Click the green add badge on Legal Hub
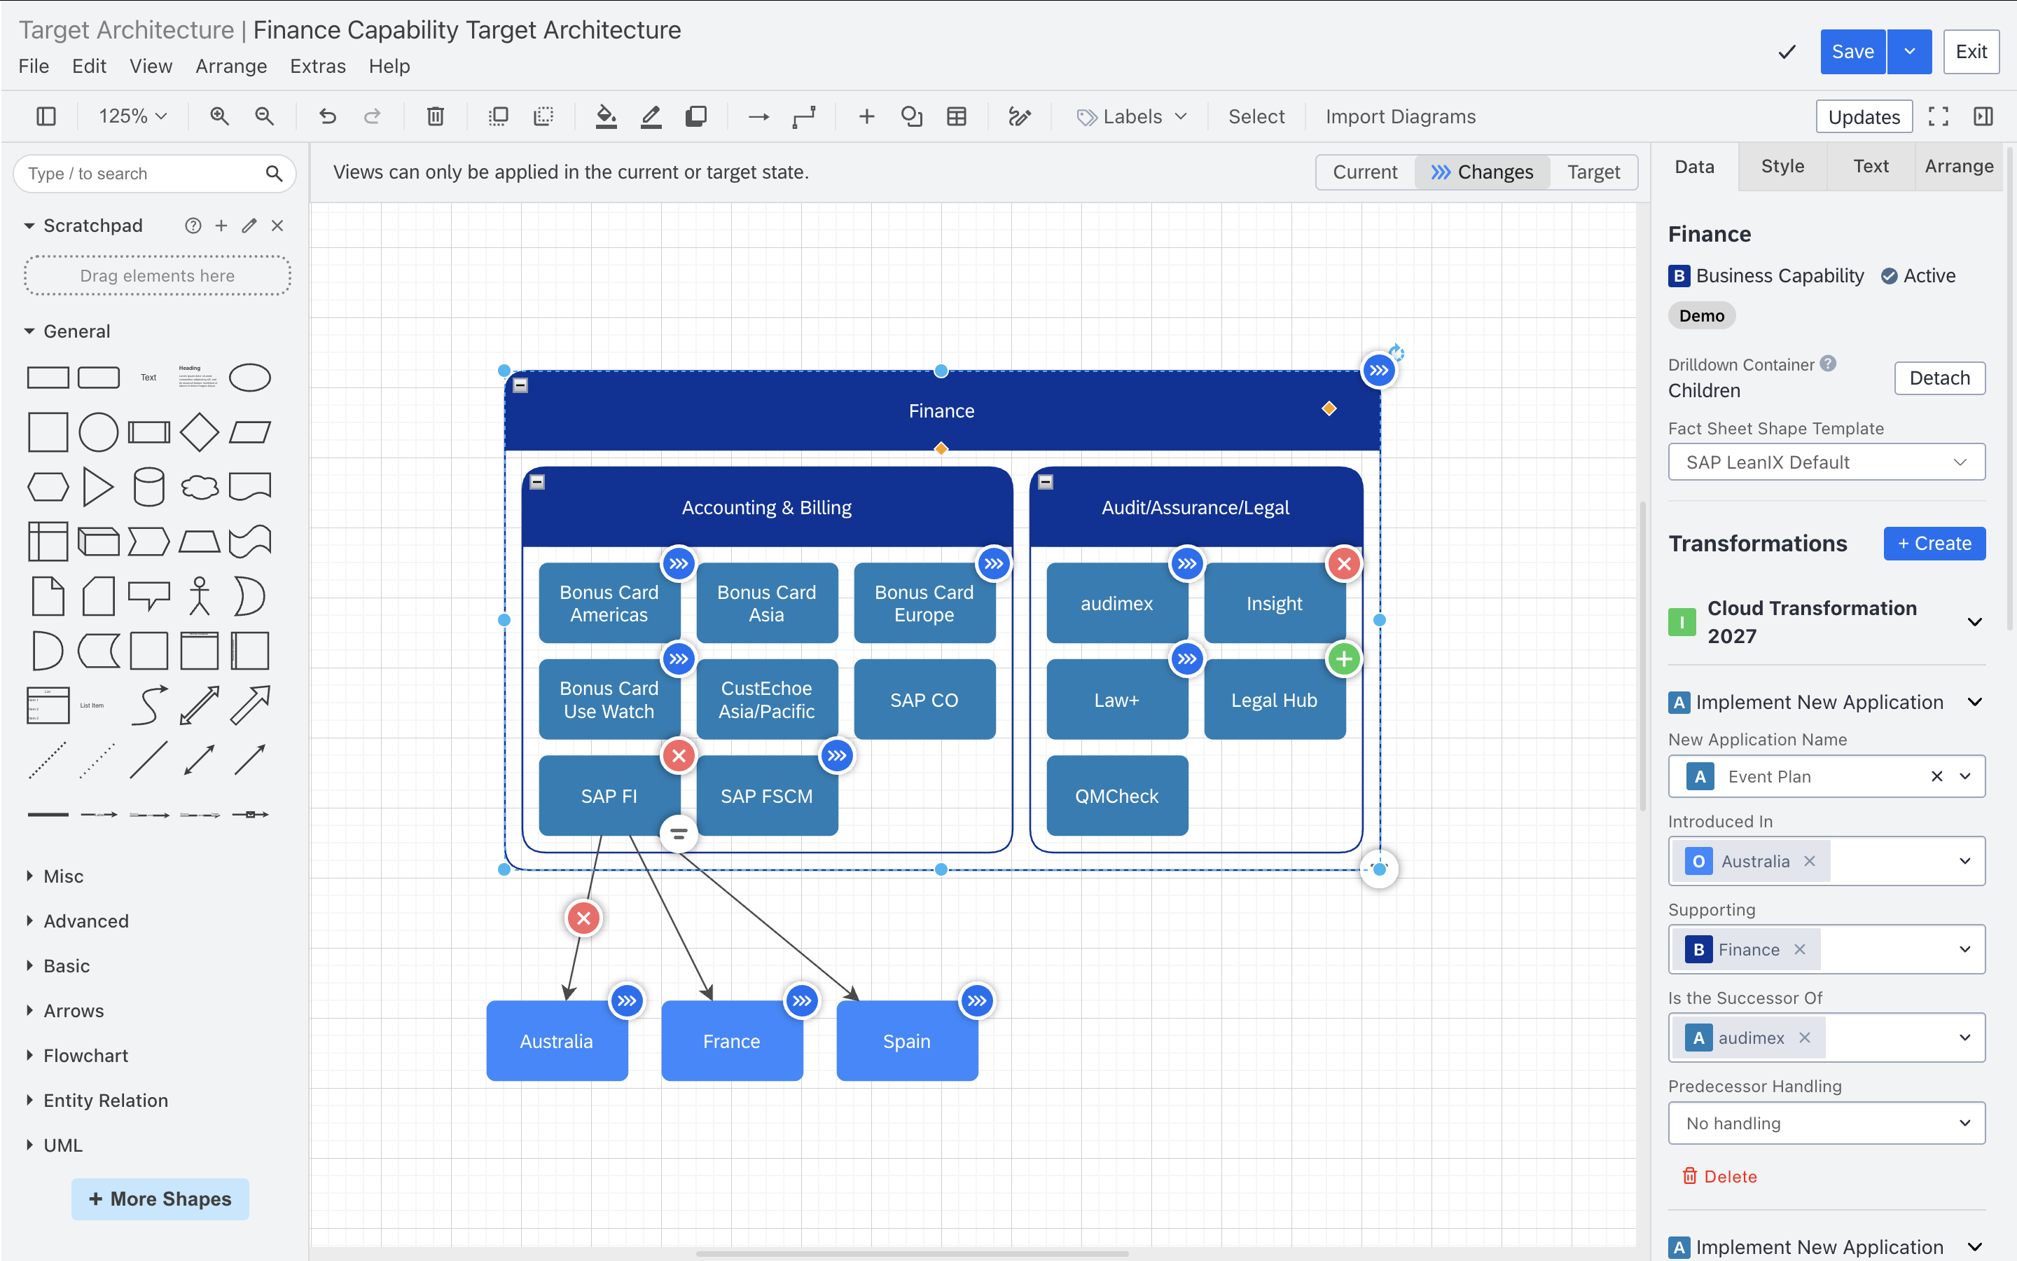This screenshot has height=1261, width=2017. point(1343,659)
